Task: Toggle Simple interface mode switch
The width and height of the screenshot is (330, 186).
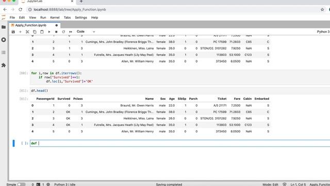Action: 21,184
